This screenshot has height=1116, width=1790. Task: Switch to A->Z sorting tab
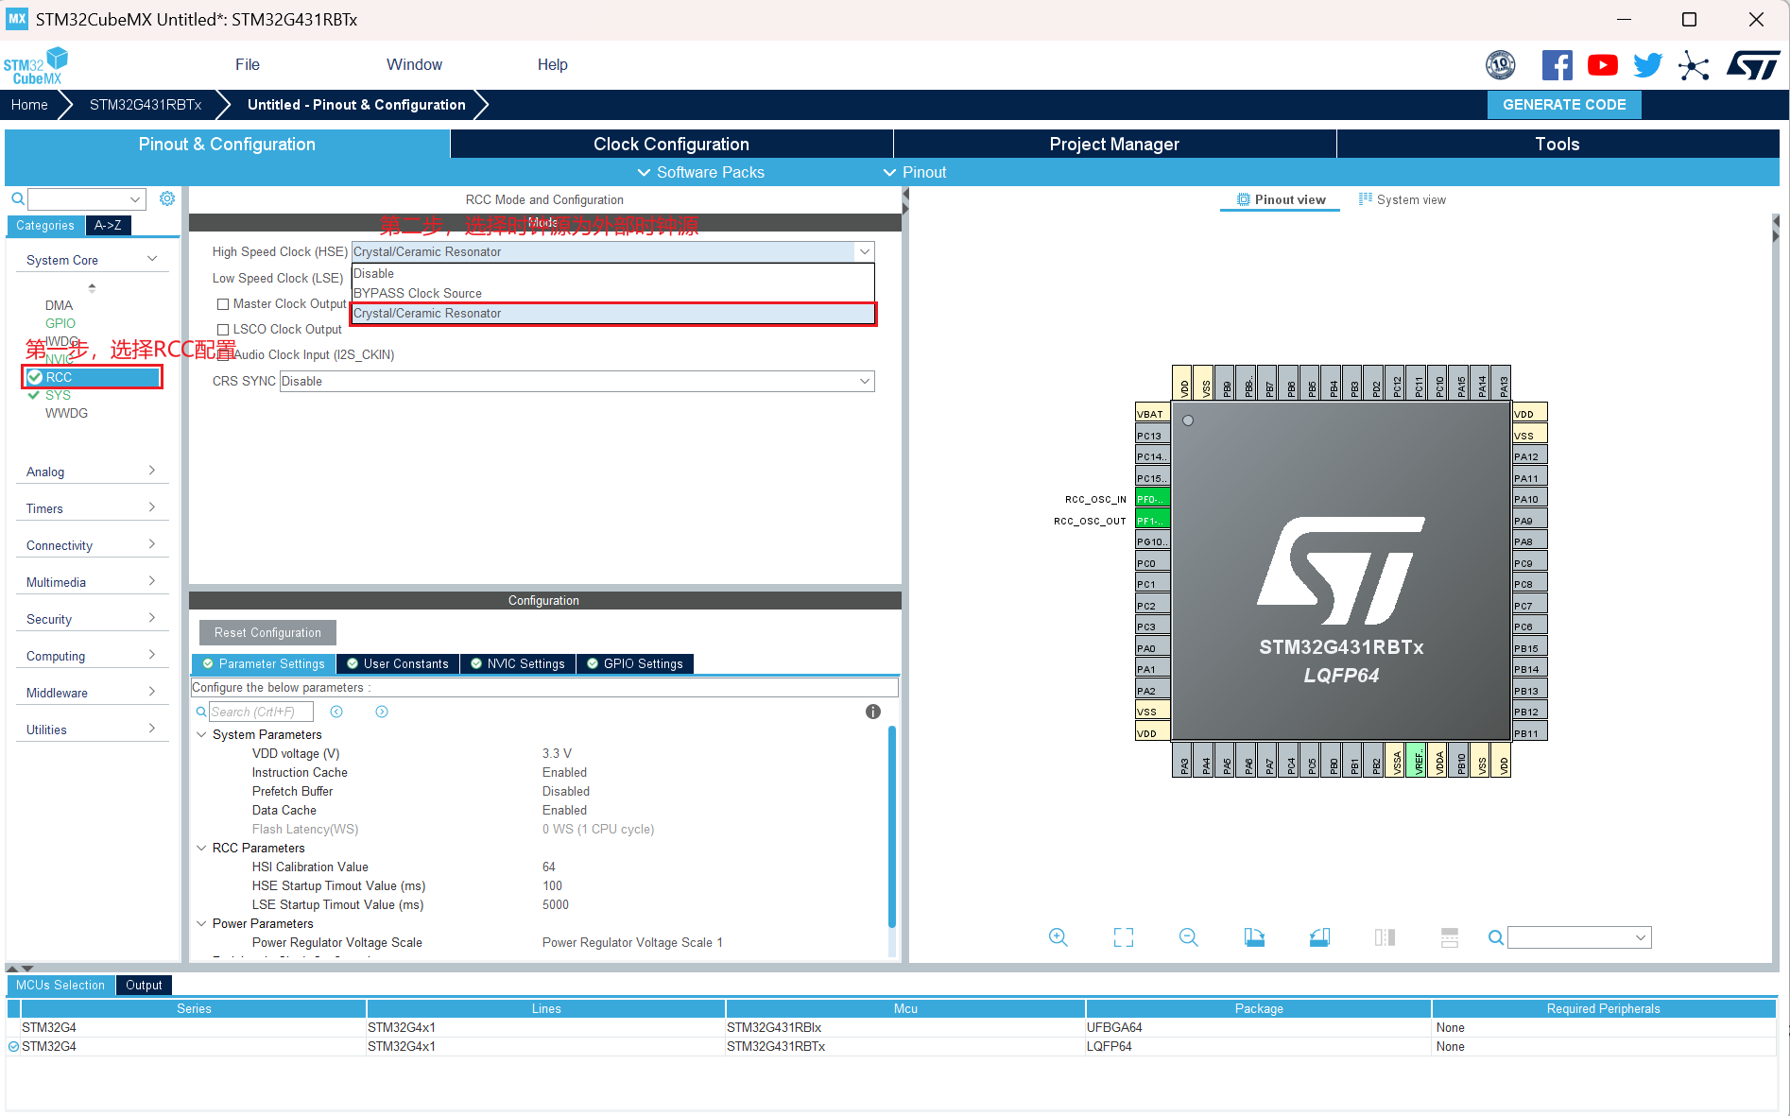pos(108,225)
